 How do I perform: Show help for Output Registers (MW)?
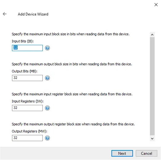click(x=47, y=138)
